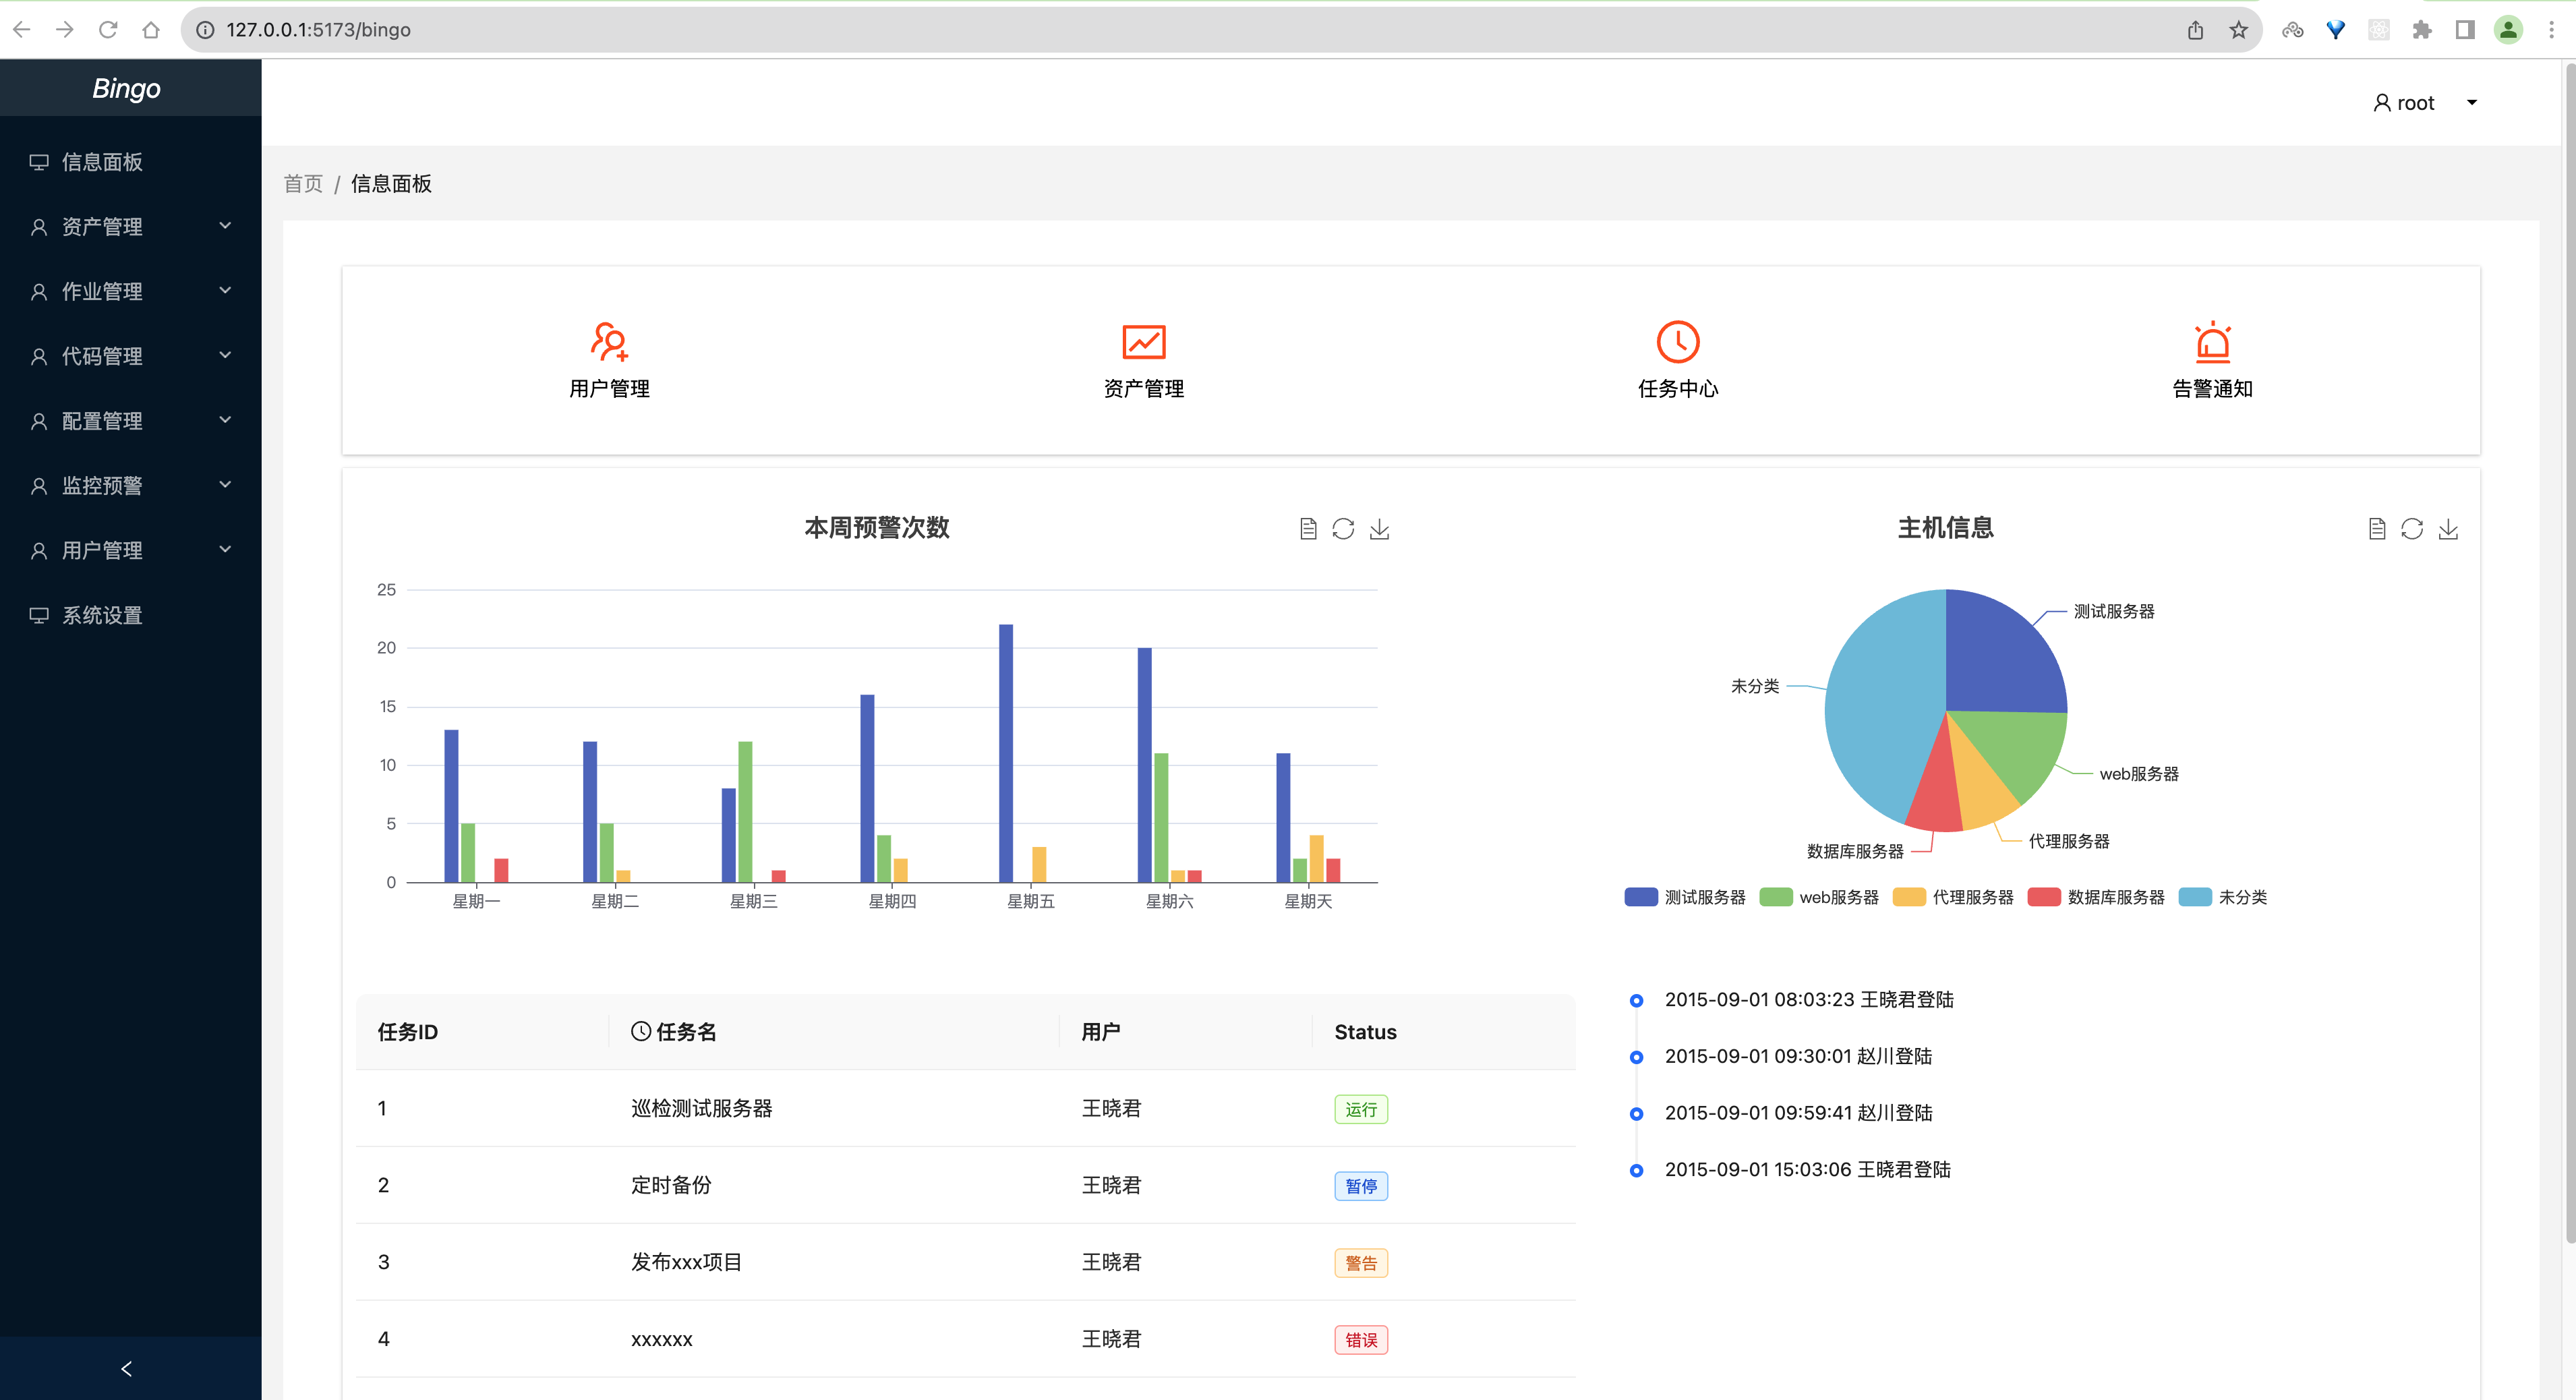Click the 任务中心 clock icon
Screen dimensions: 2576x1400
1677,342
